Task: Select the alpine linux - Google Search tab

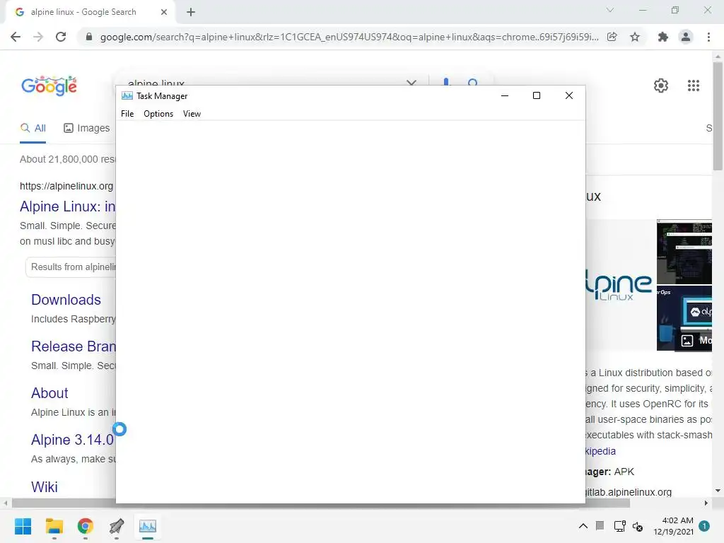Action: [90, 12]
